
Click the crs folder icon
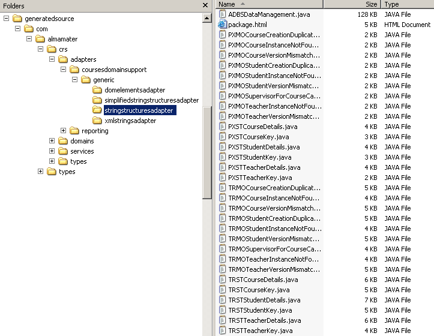click(51, 49)
